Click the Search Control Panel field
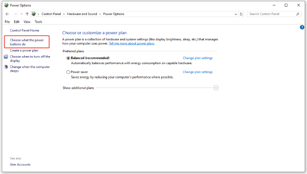 pyautogui.click(x=271, y=14)
